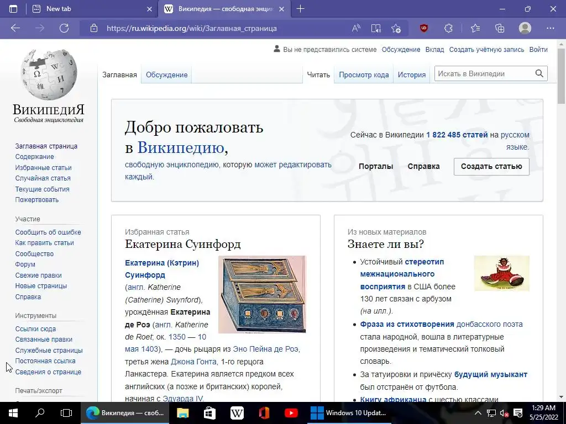Viewport: 566px width, 424px height.
Task: Open the network tray icon
Action: (x=491, y=413)
